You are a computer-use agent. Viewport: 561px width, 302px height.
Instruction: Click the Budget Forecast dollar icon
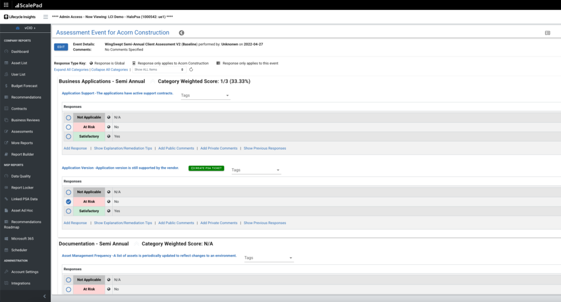6,86
